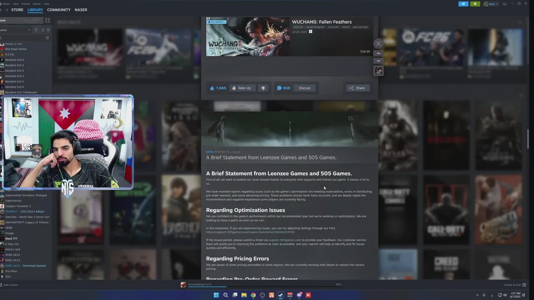Click Add a Game at bottom left

click(9, 285)
